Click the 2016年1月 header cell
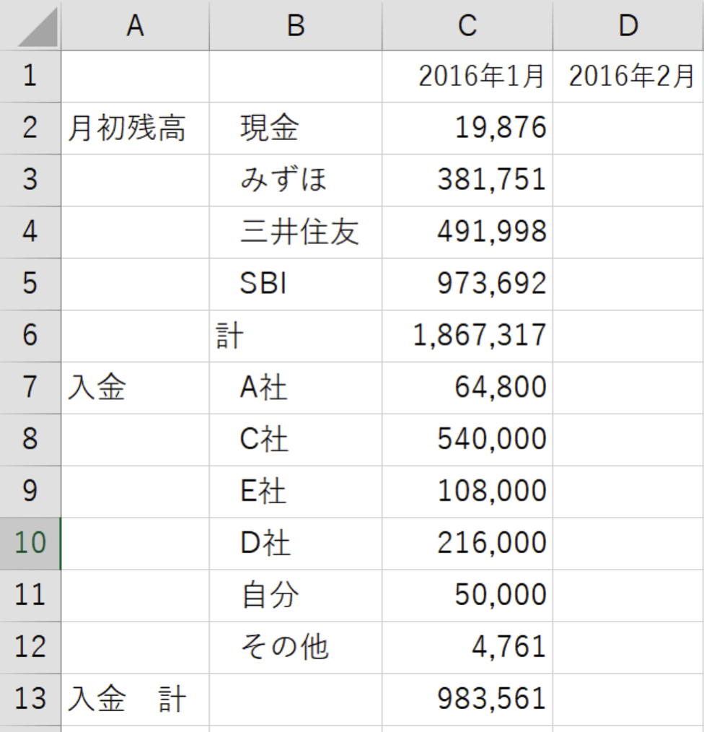Screen dimensions: 704x732 [467, 77]
